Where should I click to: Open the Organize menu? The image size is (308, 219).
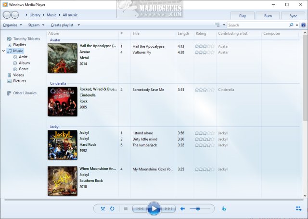(13, 25)
